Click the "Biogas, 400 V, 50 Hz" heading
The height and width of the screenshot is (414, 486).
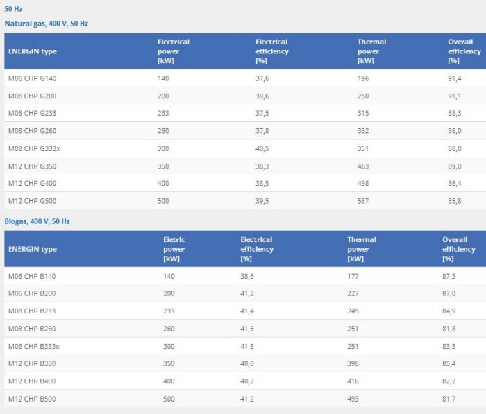pos(37,221)
